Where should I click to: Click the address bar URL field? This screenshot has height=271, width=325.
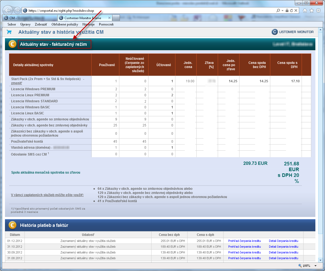pos(149,10)
